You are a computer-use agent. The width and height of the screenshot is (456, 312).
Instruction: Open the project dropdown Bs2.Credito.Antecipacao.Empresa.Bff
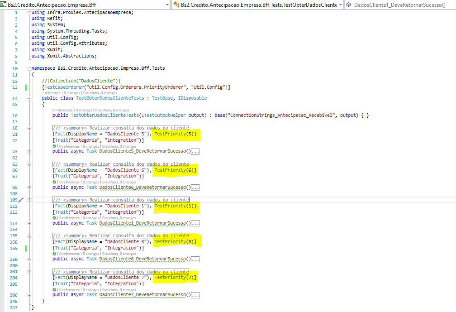coord(85,5)
